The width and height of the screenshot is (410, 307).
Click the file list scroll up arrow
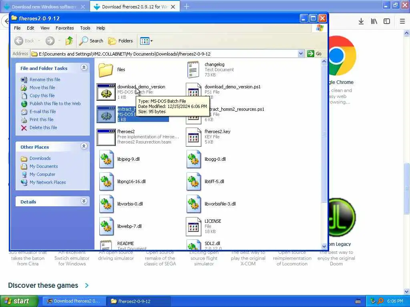pos(324,62)
